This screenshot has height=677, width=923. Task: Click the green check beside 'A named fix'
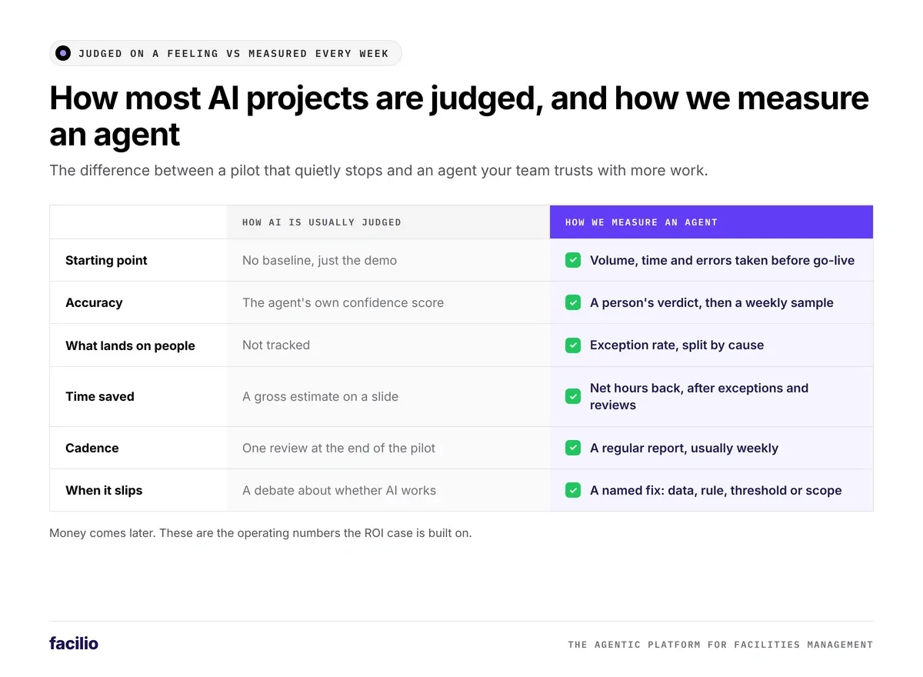coord(573,490)
